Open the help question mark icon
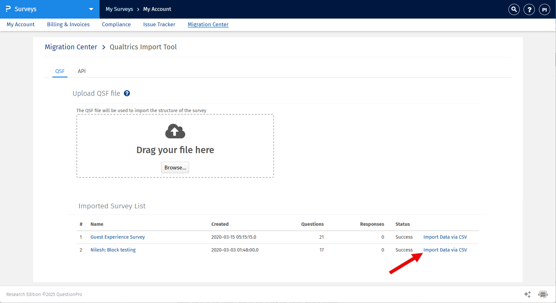Viewport: 556px width, 303px height. pos(529,9)
